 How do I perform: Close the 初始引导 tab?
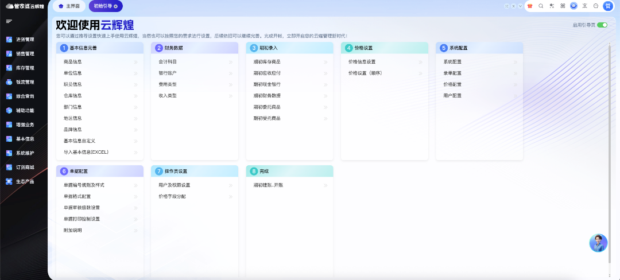(115, 6)
